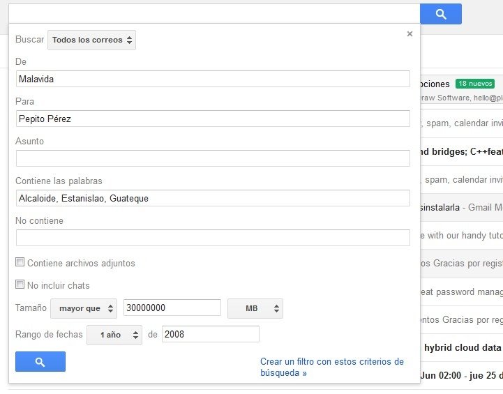Open the MB size unit dropdown
Image resolution: width=503 pixels, height=394 pixels.
click(x=255, y=308)
